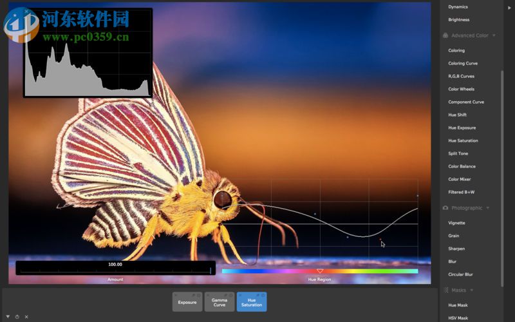Click the eyedropper icon on Hue Saturation chip
The image size is (515, 322).
[x=259, y=295]
